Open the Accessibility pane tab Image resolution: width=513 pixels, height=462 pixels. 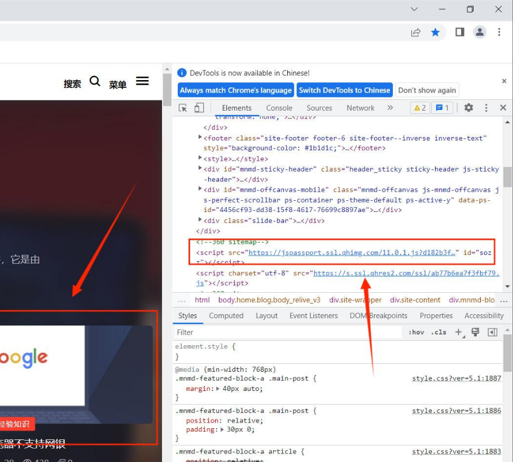tap(484, 315)
